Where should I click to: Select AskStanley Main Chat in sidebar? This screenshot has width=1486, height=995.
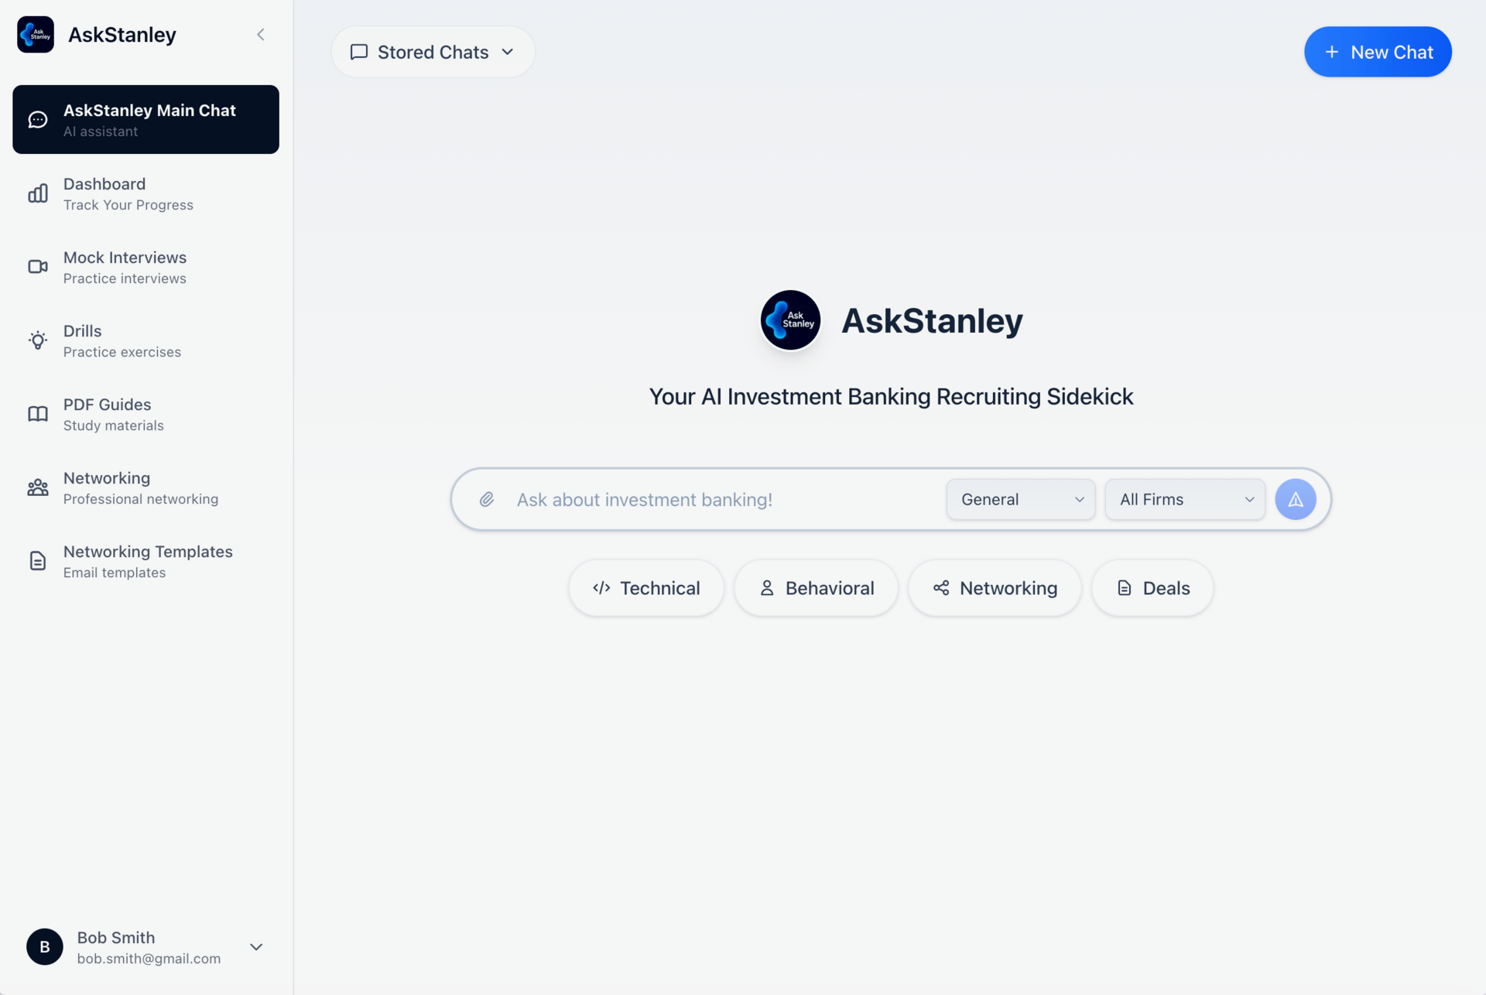click(x=146, y=120)
